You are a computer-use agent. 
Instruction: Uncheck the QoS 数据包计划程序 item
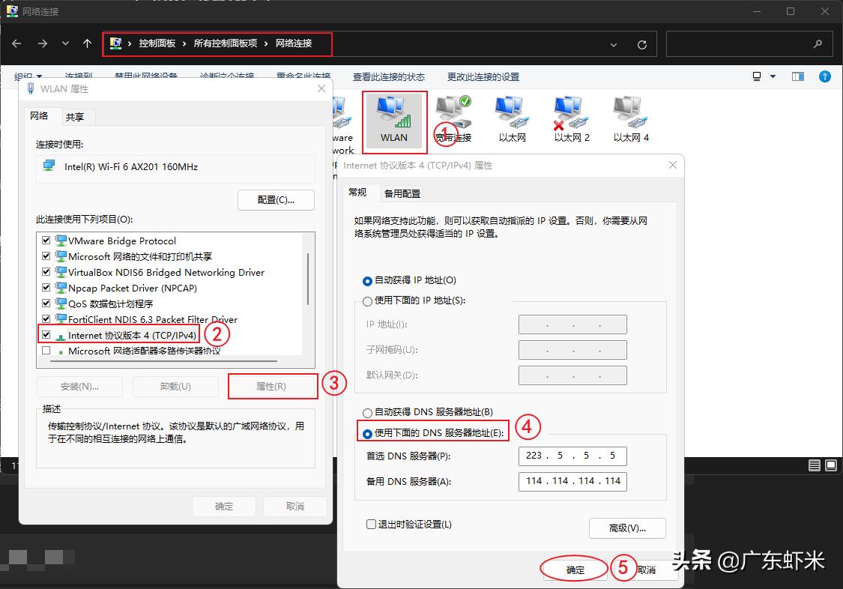pyautogui.click(x=46, y=302)
